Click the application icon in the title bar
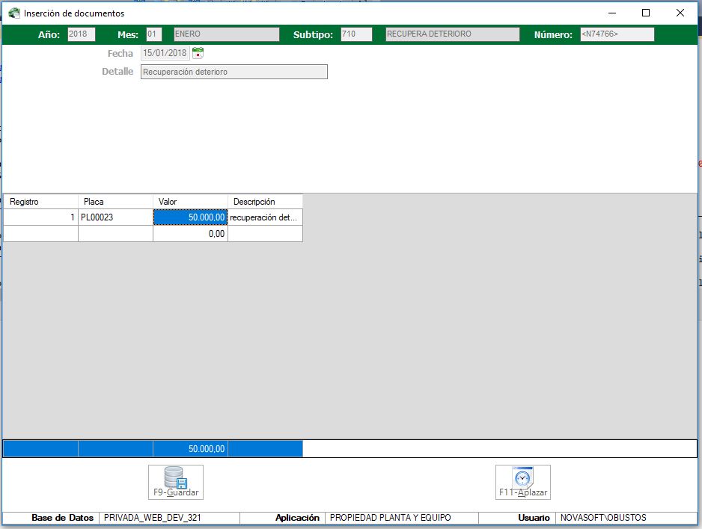 (14, 13)
